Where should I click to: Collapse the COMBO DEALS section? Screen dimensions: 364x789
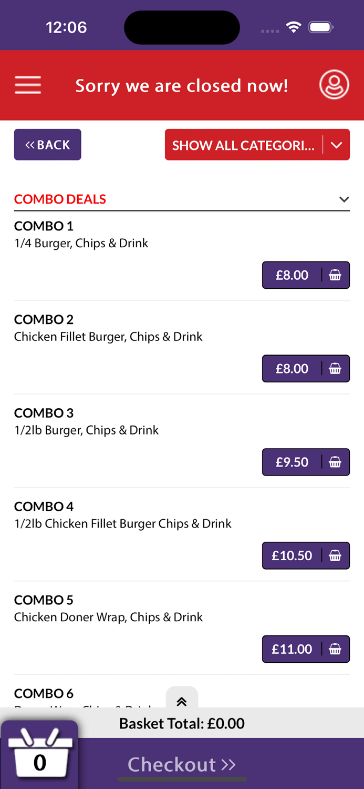click(x=344, y=199)
